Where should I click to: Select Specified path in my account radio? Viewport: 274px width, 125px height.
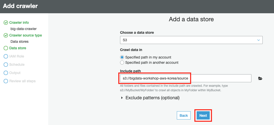(122, 57)
